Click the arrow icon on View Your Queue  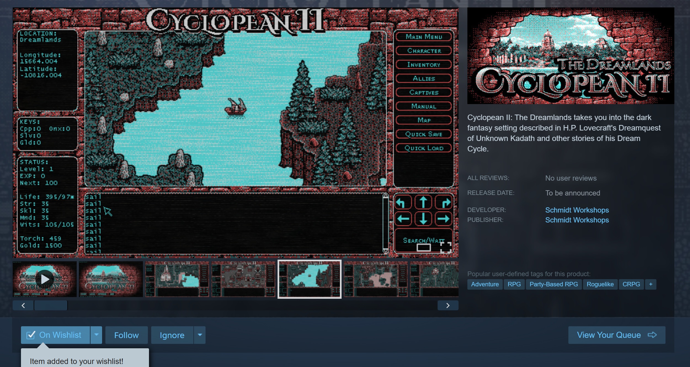[652, 335]
